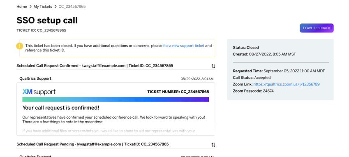Click the gradient color bar in the email
This screenshot has width=349, height=157.
116,99
